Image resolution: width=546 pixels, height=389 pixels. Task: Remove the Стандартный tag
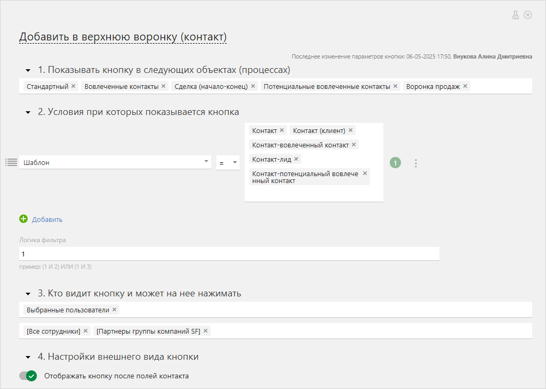(x=74, y=86)
